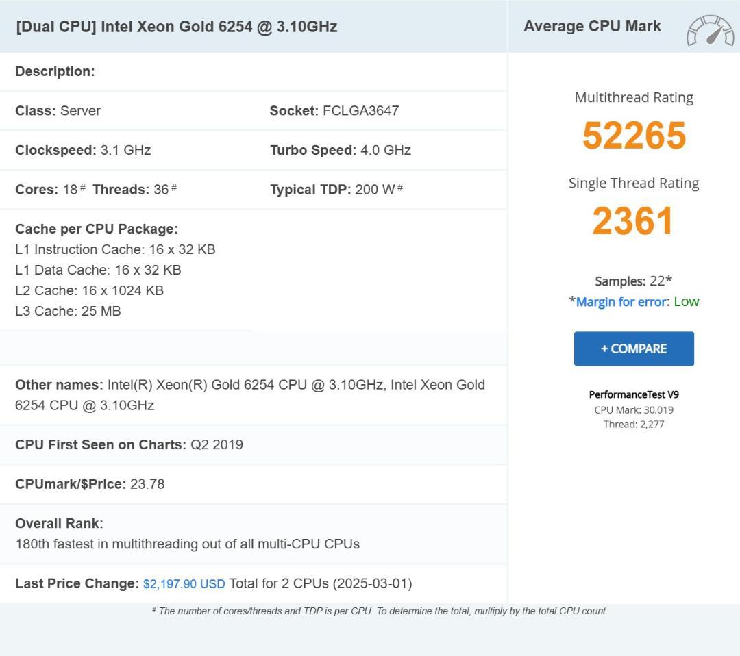This screenshot has height=656, width=740.
Task: Open the $2,197.90 USD price link
Action: point(182,583)
